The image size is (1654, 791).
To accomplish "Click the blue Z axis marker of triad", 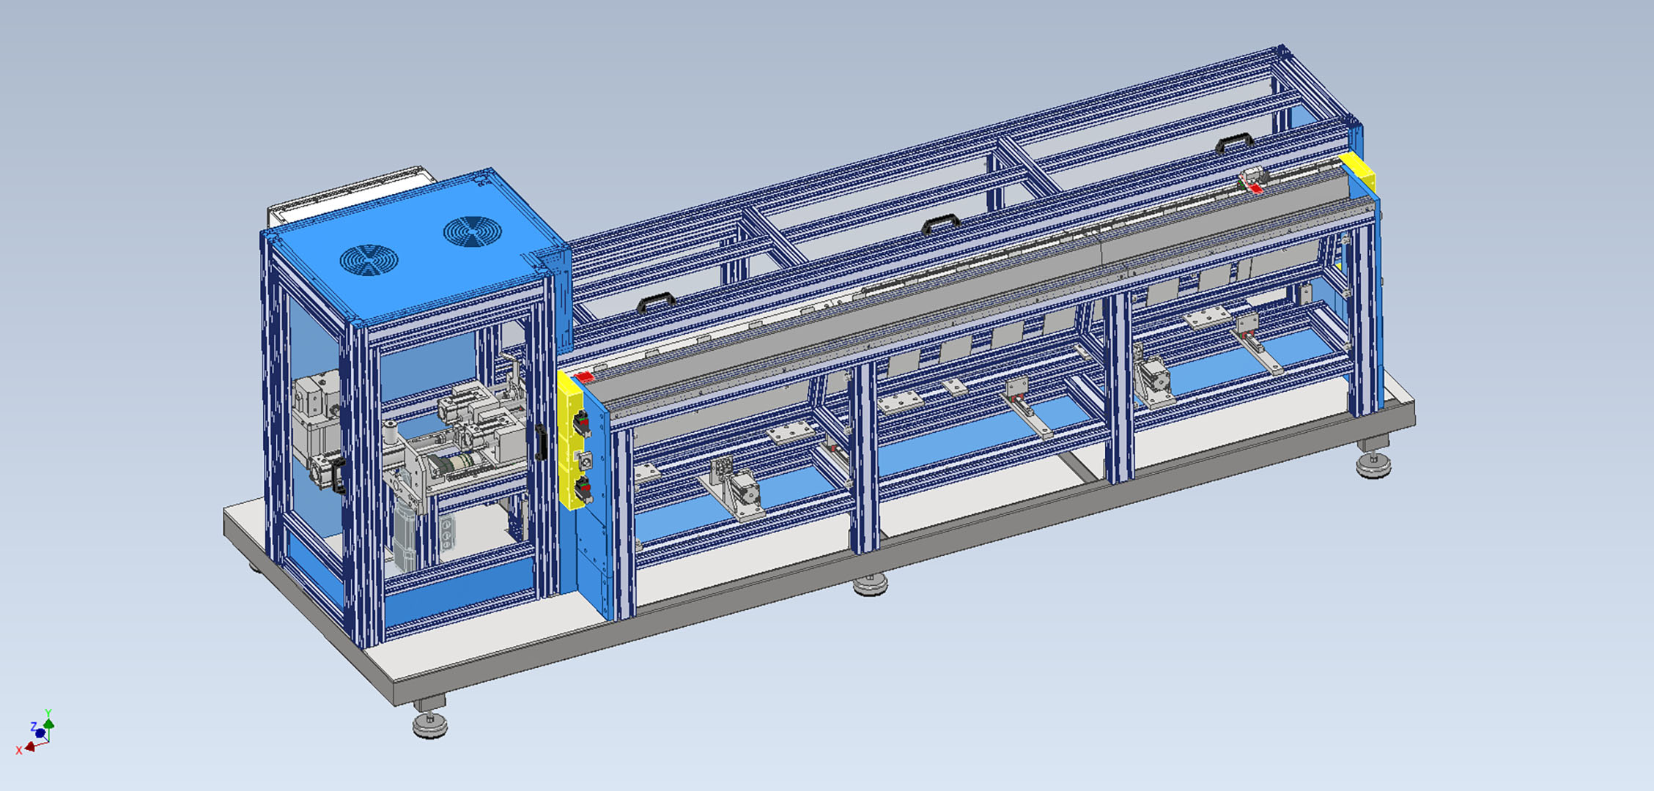I will pos(40,733).
